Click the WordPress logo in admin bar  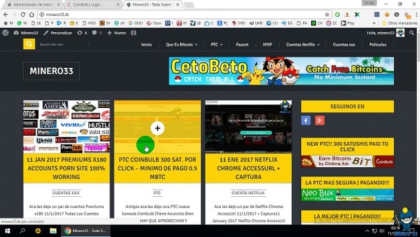(x=5, y=33)
